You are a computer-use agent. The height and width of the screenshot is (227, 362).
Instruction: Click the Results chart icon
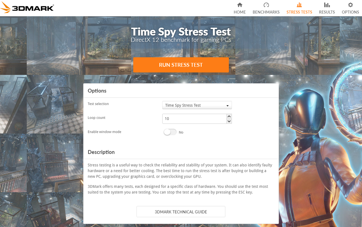pyautogui.click(x=327, y=5)
